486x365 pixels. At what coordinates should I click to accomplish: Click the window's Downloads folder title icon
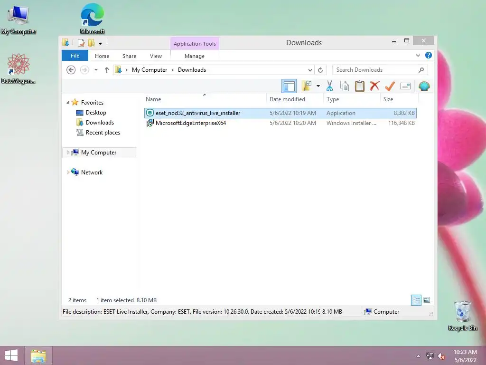65,42
